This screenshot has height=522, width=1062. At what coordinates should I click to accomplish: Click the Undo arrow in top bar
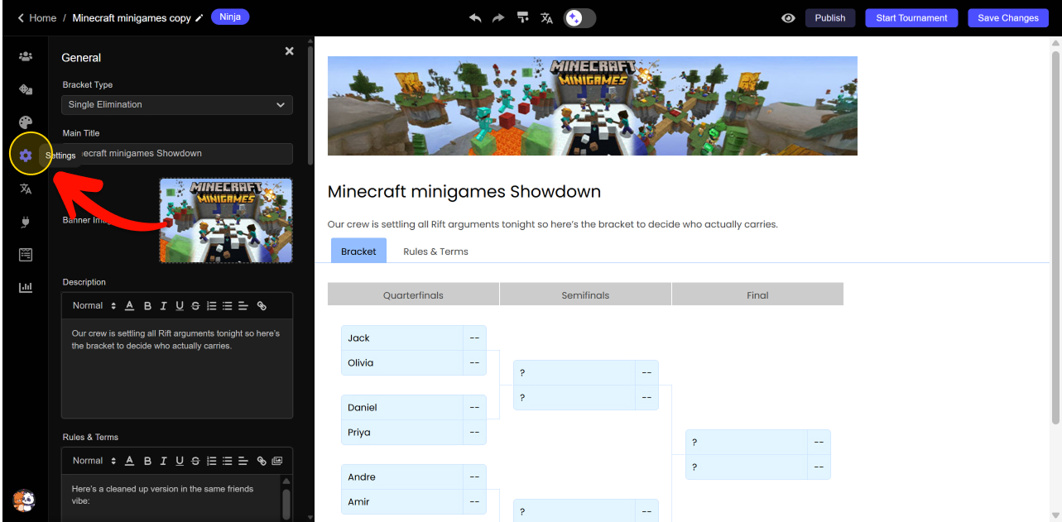(475, 18)
